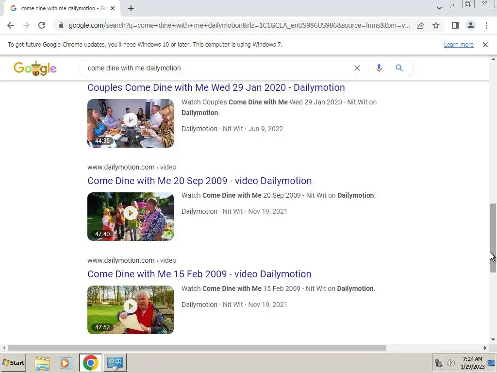Share this page via the share icon

coord(420,25)
